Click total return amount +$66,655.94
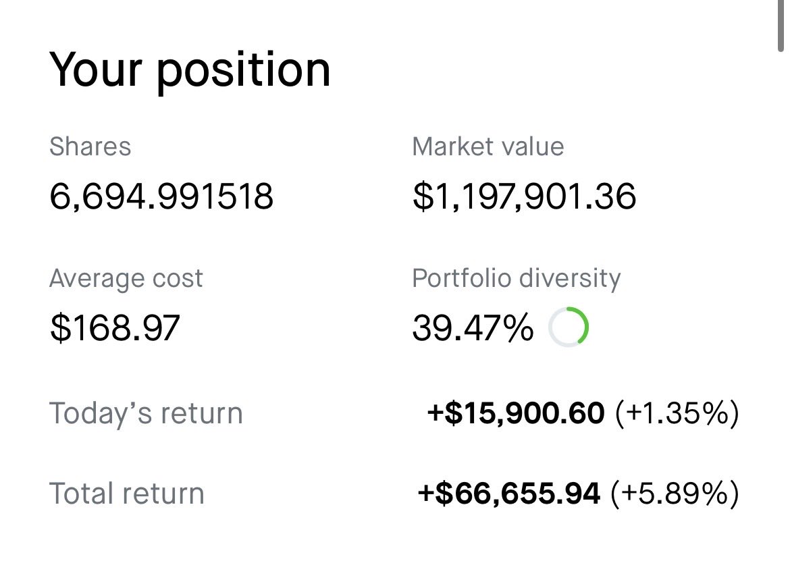 coord(509,494)
